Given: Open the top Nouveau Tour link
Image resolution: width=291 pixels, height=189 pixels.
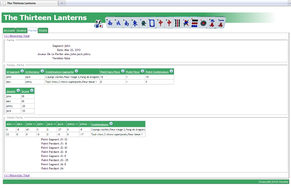Looking at the screenshot, I should pyautogui.click(x=17, y=36).
